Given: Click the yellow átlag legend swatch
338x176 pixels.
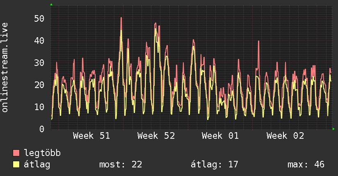Looking at the screenshot, I should (x=16, y=165).
